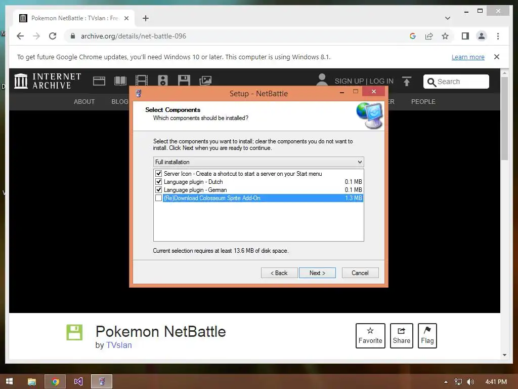Screen dimensions: 518x389
Task: View site info via the padlock icon
Action: 73,36
